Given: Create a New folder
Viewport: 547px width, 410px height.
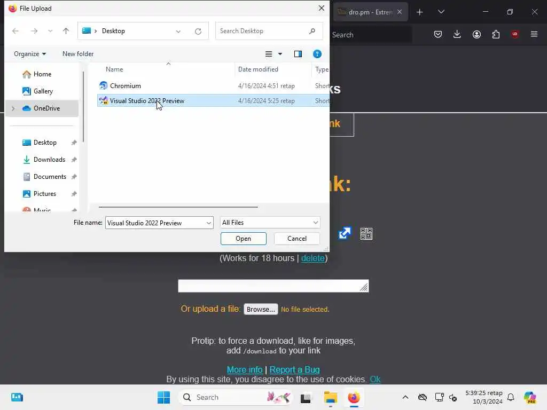Looking at the screenshot, I should tap(78, 54).
